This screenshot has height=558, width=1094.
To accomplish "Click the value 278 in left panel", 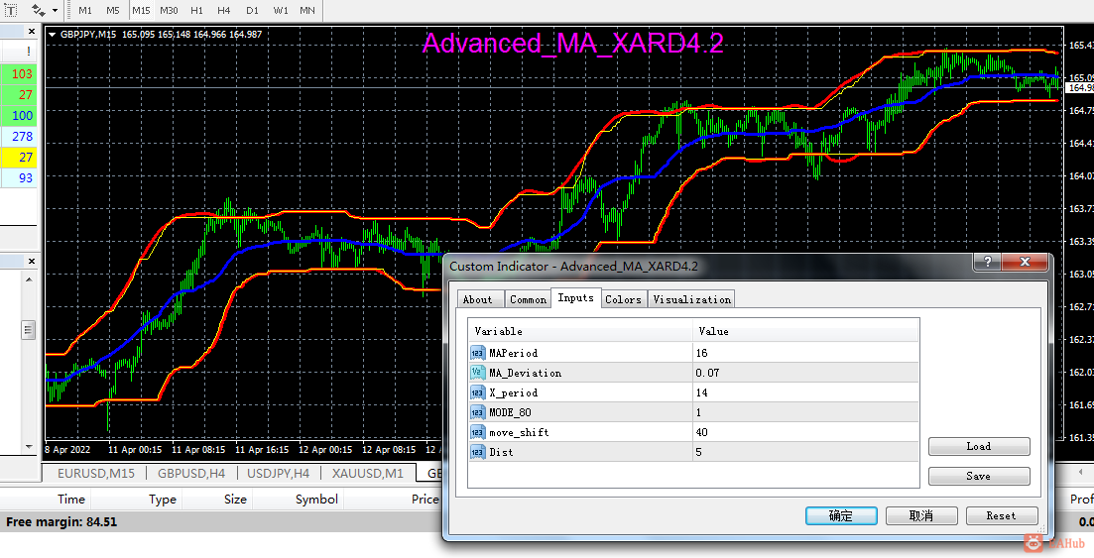I will pos(22,137).
